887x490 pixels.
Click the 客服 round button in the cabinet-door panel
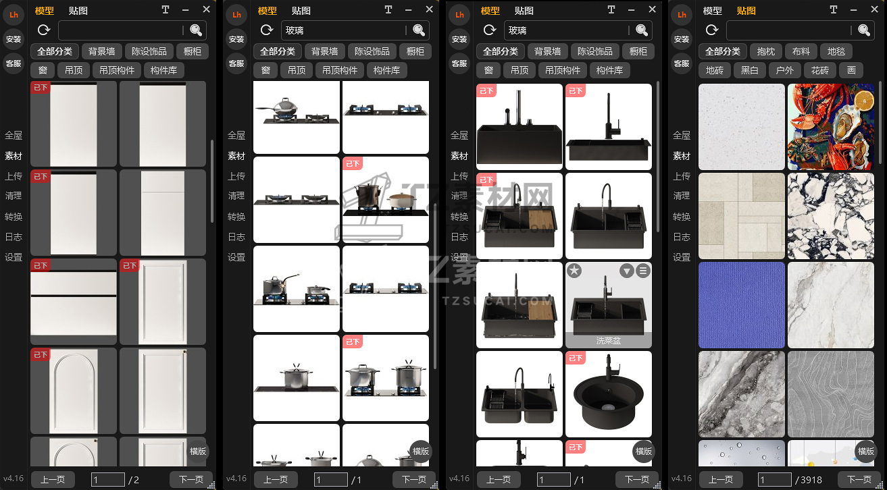(x=14, y=63)
